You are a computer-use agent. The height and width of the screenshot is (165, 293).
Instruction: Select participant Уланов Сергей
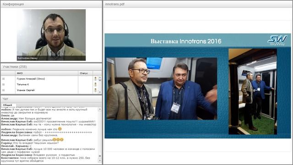coord(26,90)
